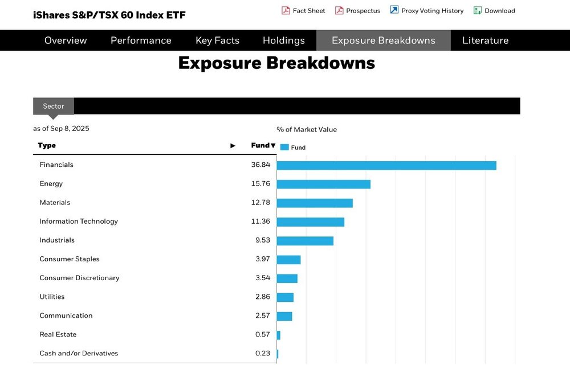Viewport: 570px width, 365px height.
Task: Click the 12.78 Materials value
Action: point(260,203)
